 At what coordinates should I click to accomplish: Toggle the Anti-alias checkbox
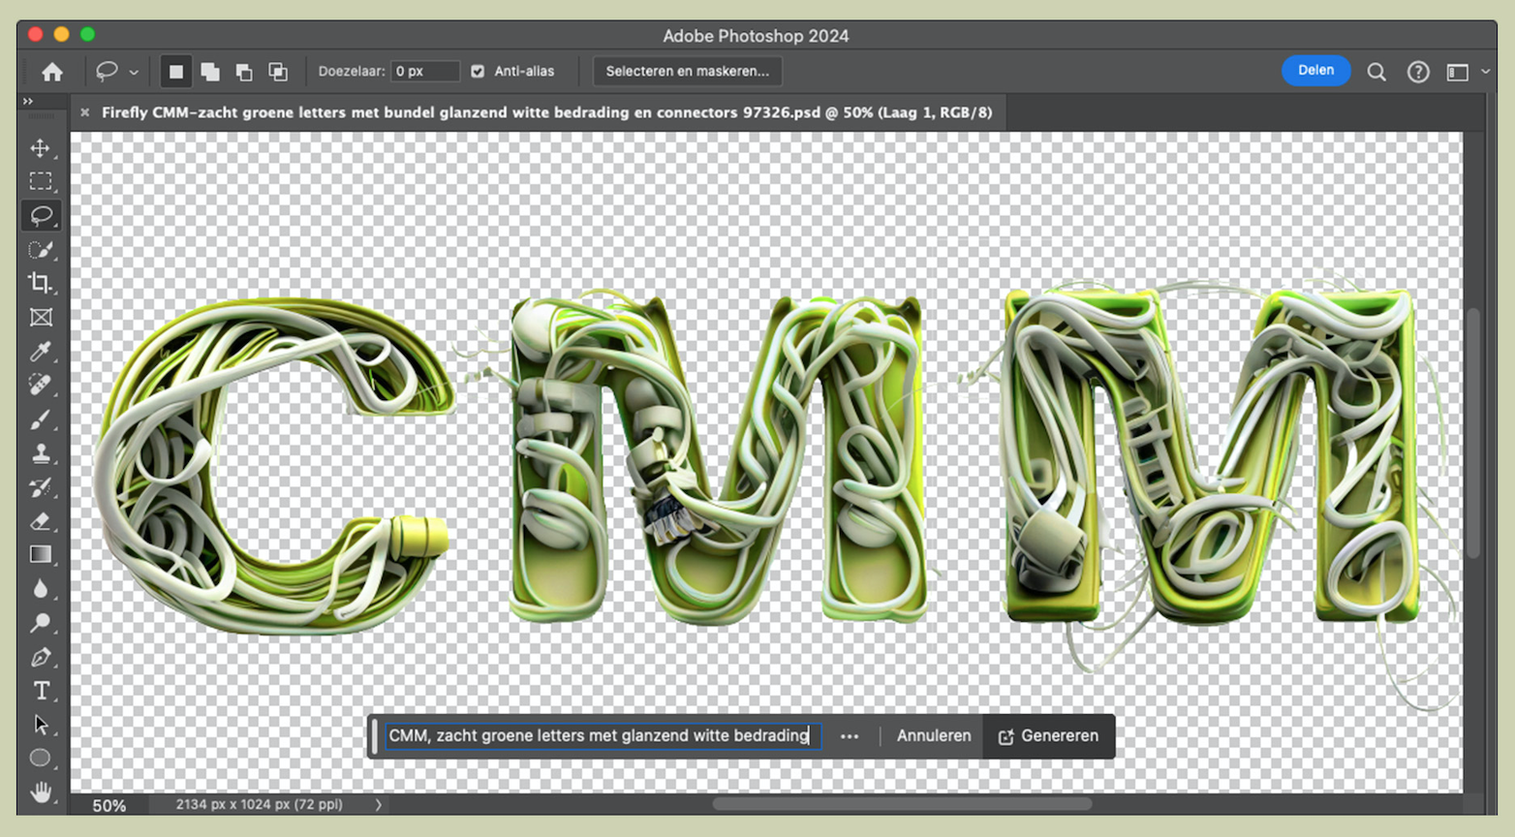coord(478,72)
